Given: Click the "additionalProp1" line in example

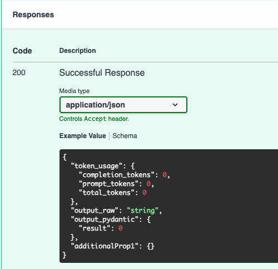Looking at the screenshot, I should pyautogui.click(x=112, y=246).
